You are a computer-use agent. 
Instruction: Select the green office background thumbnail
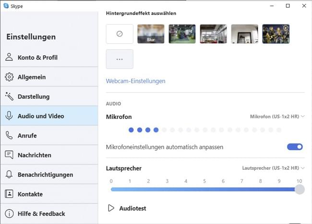pos(182,34)
